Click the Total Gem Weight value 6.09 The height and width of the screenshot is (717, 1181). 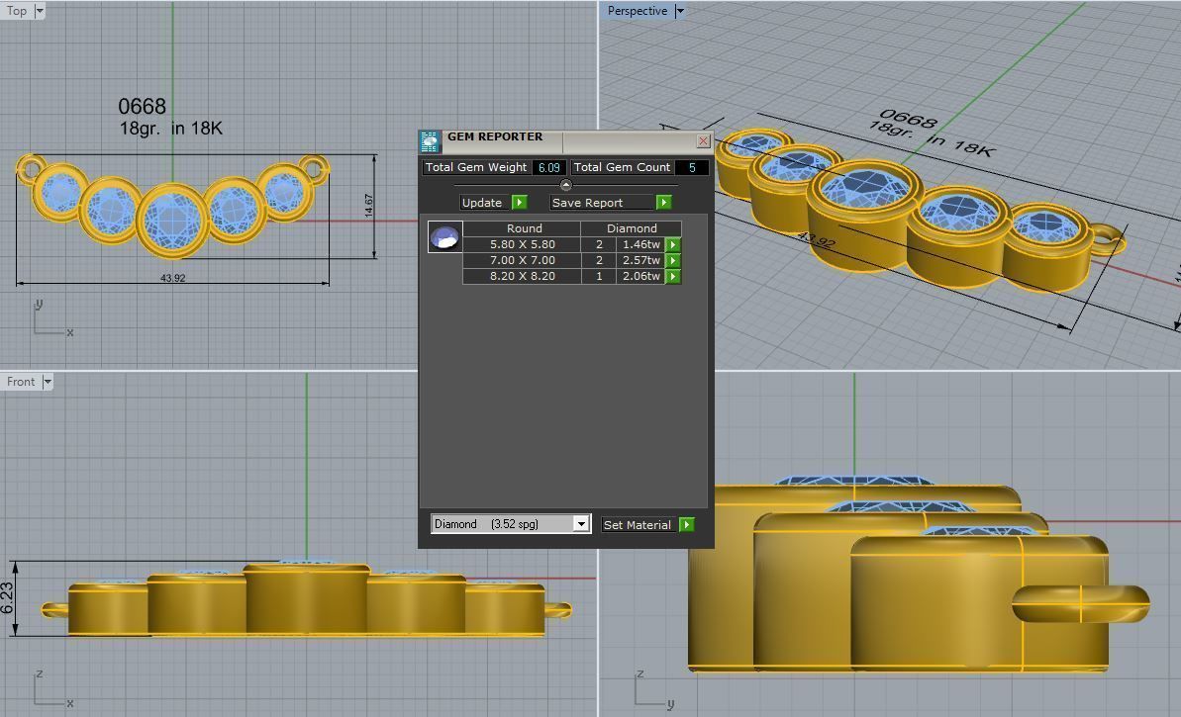(549, 168)
